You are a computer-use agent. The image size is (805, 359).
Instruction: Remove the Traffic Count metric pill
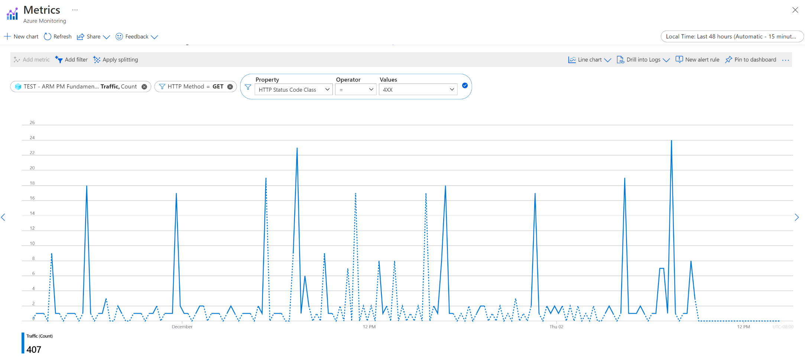pyautogui.click(x=144, y=87)
